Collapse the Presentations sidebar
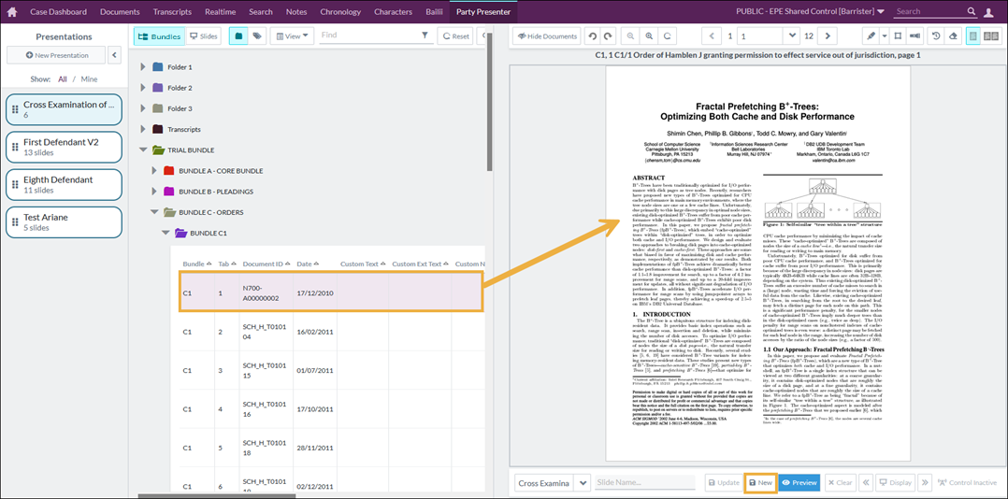Viewport: 1008px width, 499px height. coord(114,55)
